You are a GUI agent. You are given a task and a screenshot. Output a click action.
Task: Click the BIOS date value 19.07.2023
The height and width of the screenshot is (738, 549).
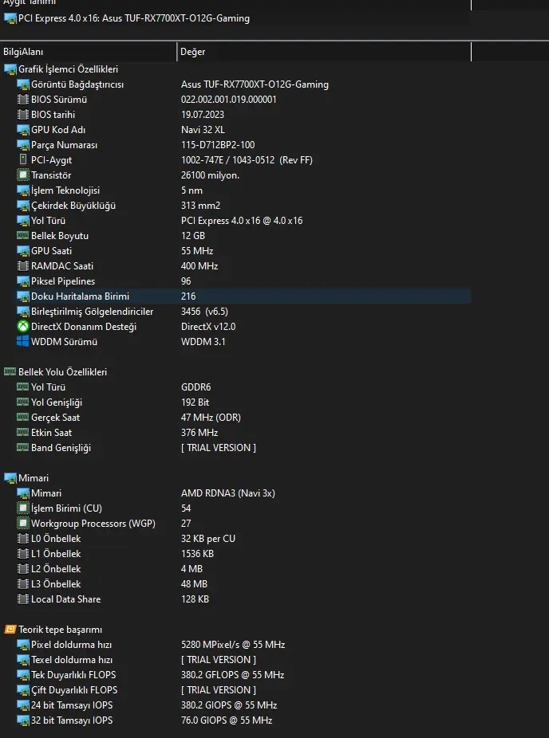(203, 115)
